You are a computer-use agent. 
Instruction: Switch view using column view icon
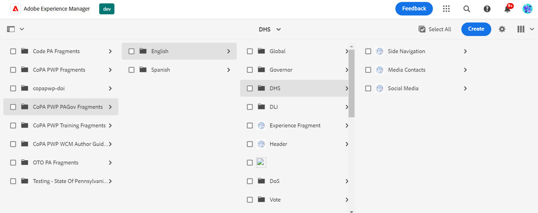[x=521, y=29]
